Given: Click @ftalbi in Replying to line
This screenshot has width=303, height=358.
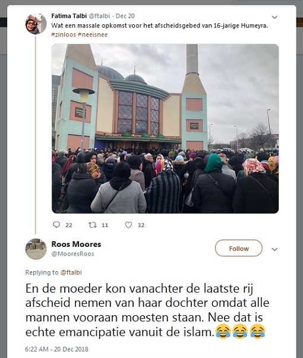Looking at the screenshot, I should (71, 272).
